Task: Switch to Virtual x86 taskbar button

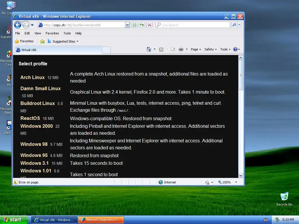Action: coord(54,220)
